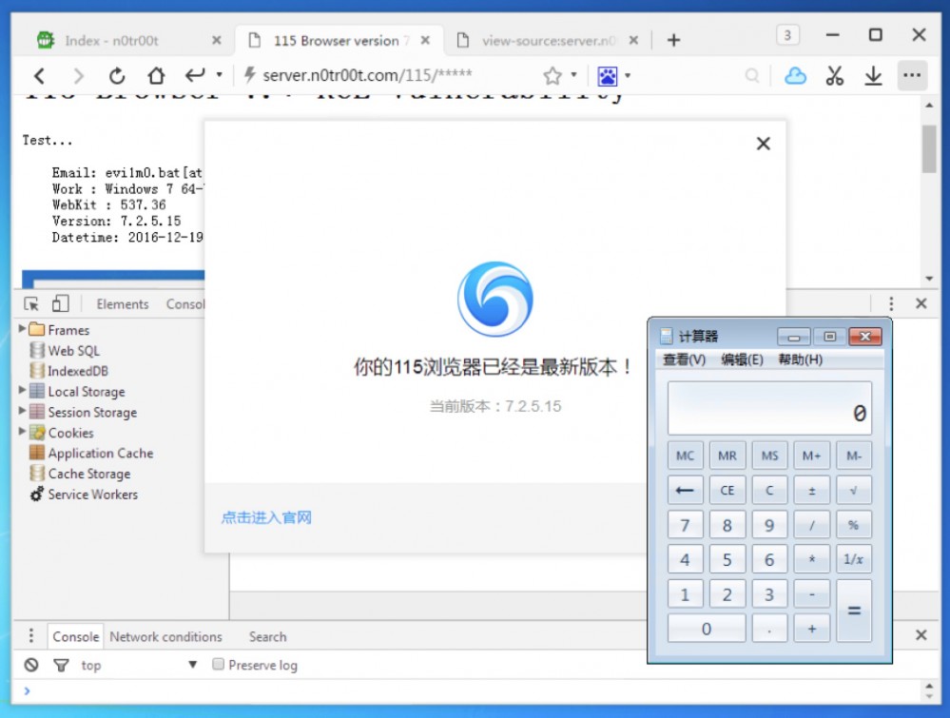Image resolution: width=950 pixels, height=718 pixels.
Task: Bookmark page with the star icon
Action: pyautogui.click(x=552, y=76)
